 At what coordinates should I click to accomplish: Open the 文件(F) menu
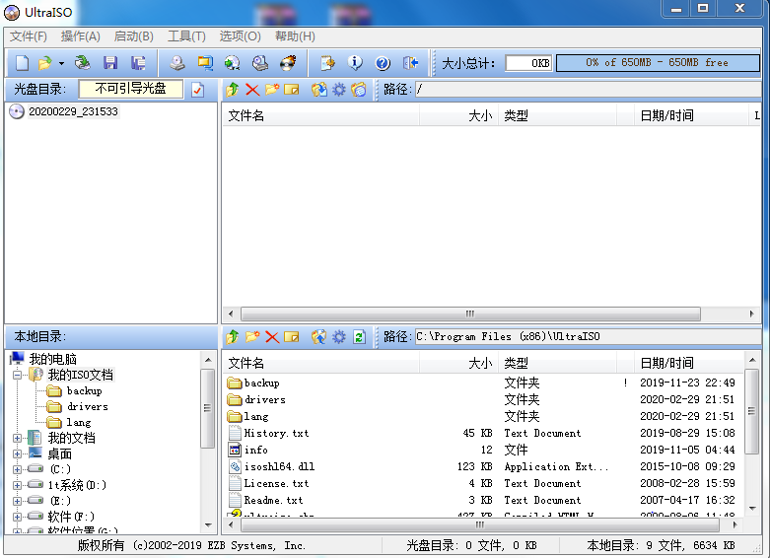tap(29, 36)
